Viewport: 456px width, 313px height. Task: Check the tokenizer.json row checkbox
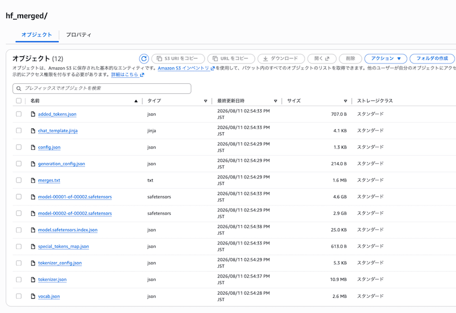(x=19, y=280)
